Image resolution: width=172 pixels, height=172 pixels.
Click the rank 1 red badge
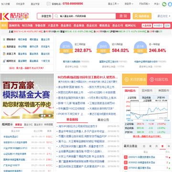pos(126,157)
